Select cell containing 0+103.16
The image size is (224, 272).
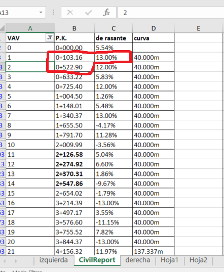74,58
